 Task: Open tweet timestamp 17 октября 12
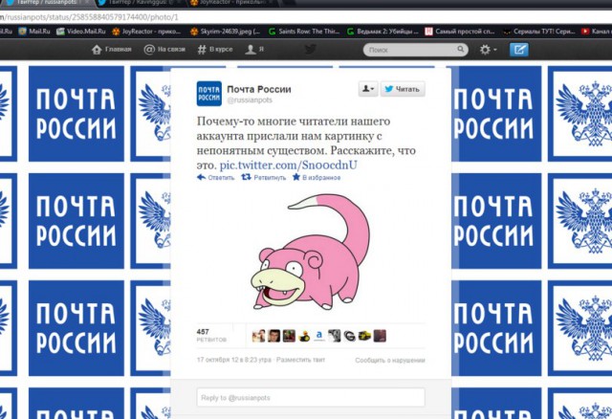point(233,360)
